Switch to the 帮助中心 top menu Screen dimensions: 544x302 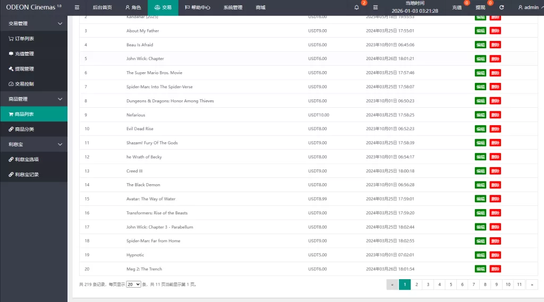click(197, 7)
